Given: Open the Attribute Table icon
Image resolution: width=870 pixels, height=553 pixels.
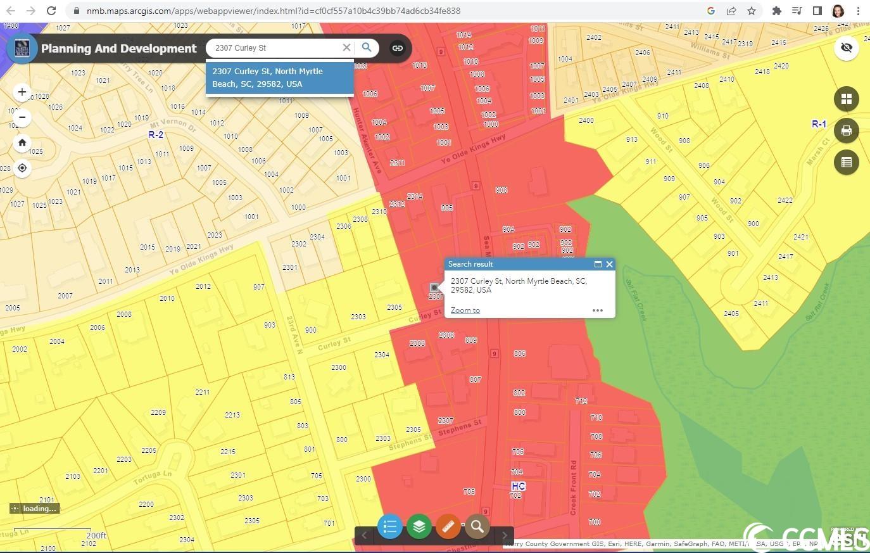Looking at the screenshot, I should click(846, 162).
